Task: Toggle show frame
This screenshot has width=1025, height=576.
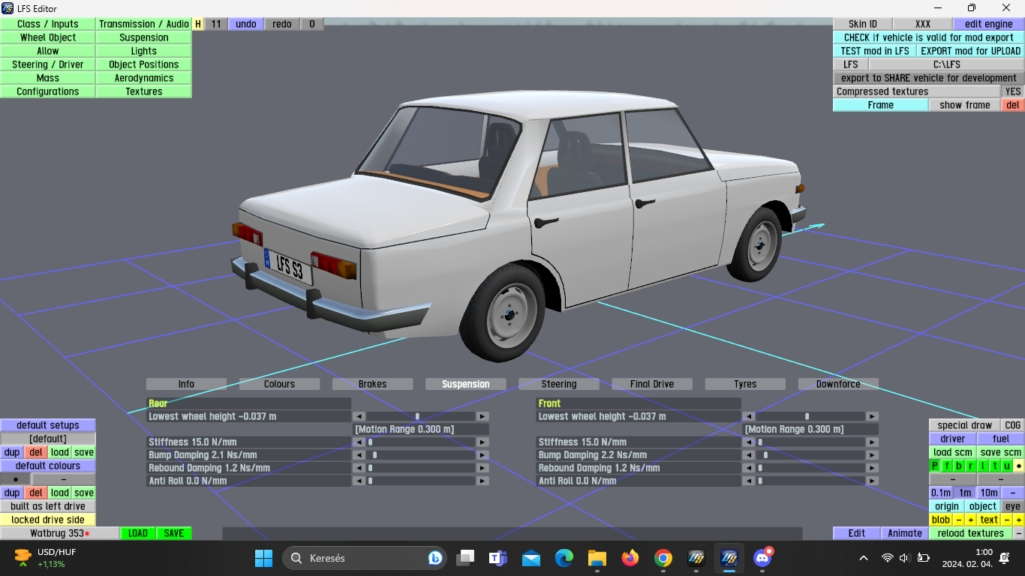Action: click(x=965, y=105)
